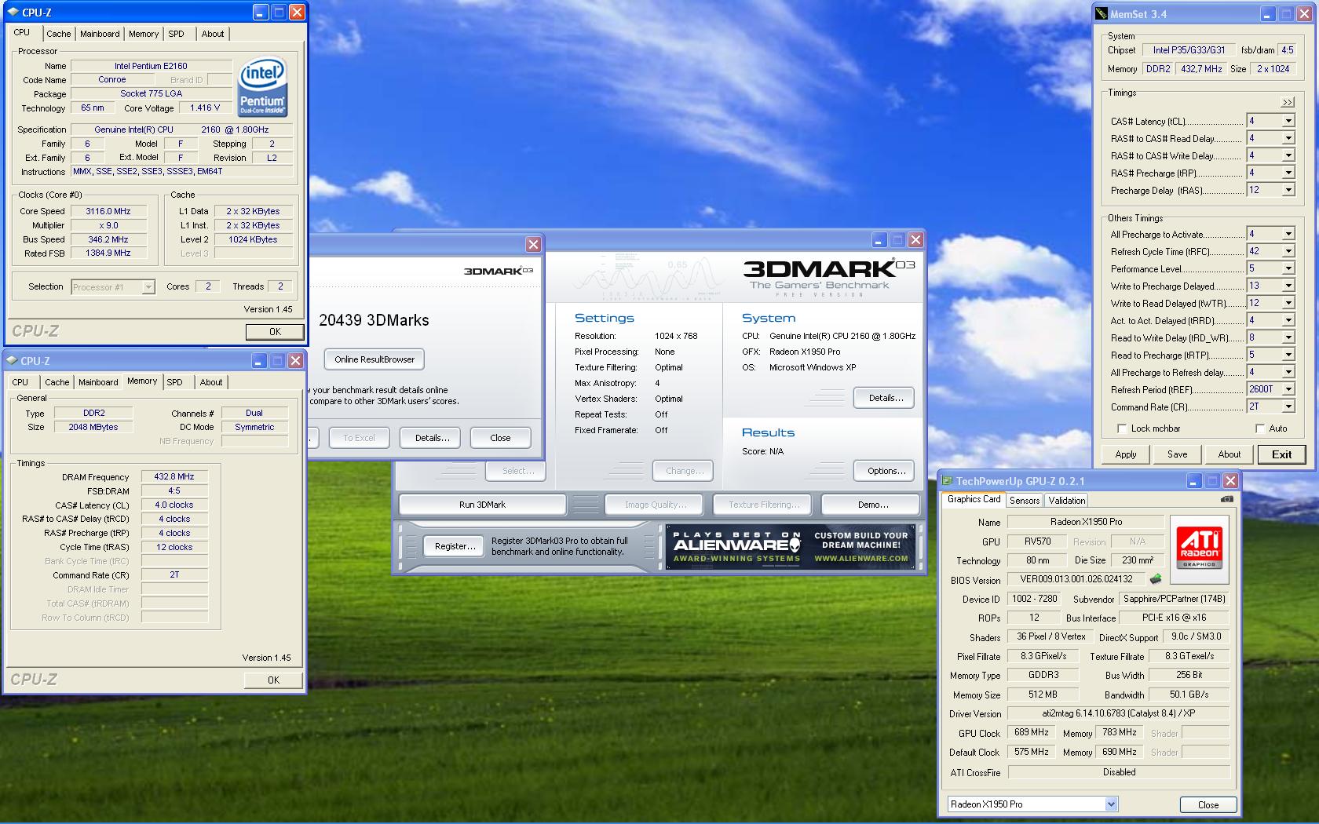Open Refresh Cycle Time (tRFC) dropdown
The width and height of the screenshot is (1319, 824).
1288,251
